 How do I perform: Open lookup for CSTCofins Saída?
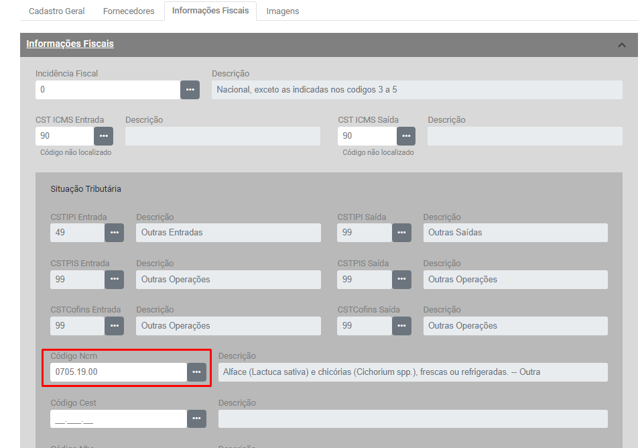pos(401,326)
